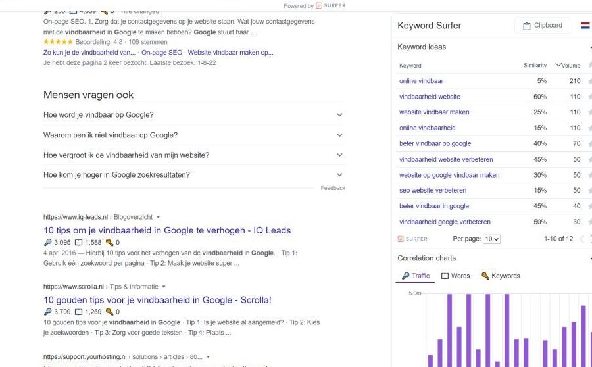Switch to the Words chart tab
The image size is (592, 367).
[456, 276]
